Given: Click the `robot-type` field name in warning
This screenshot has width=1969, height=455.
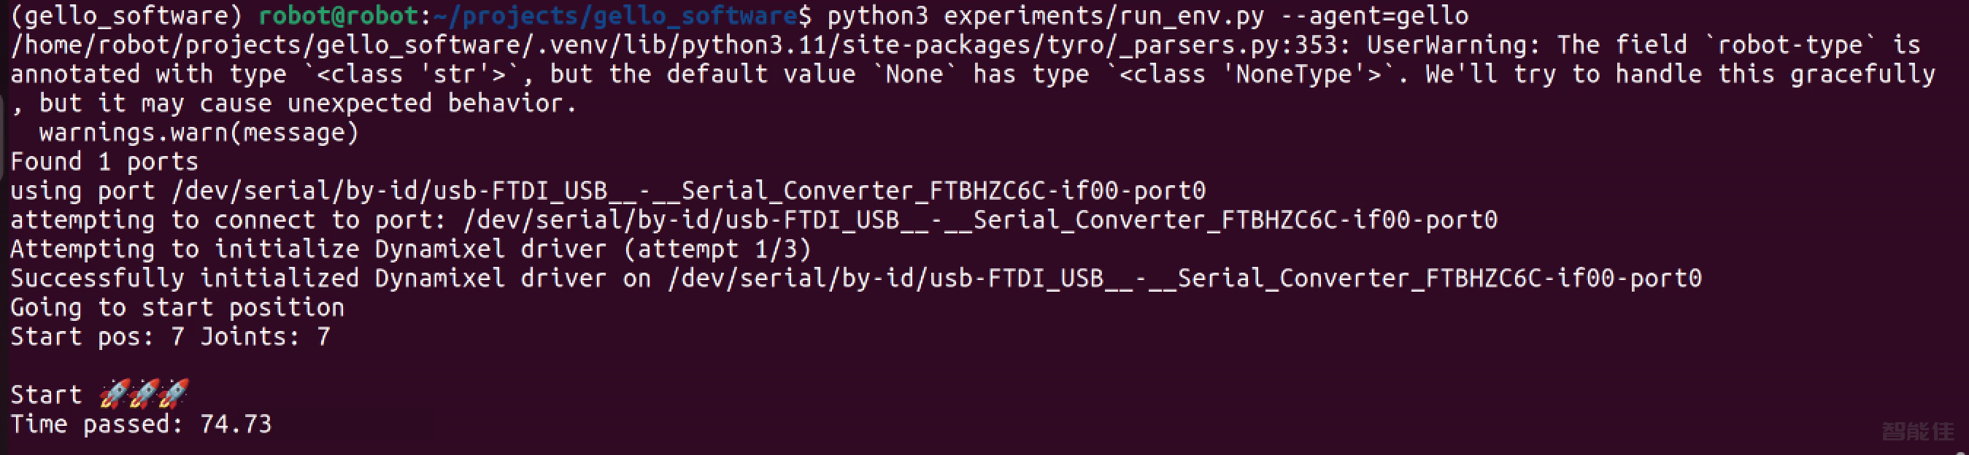Looking at the screenshot, I should coord(1789,45).
